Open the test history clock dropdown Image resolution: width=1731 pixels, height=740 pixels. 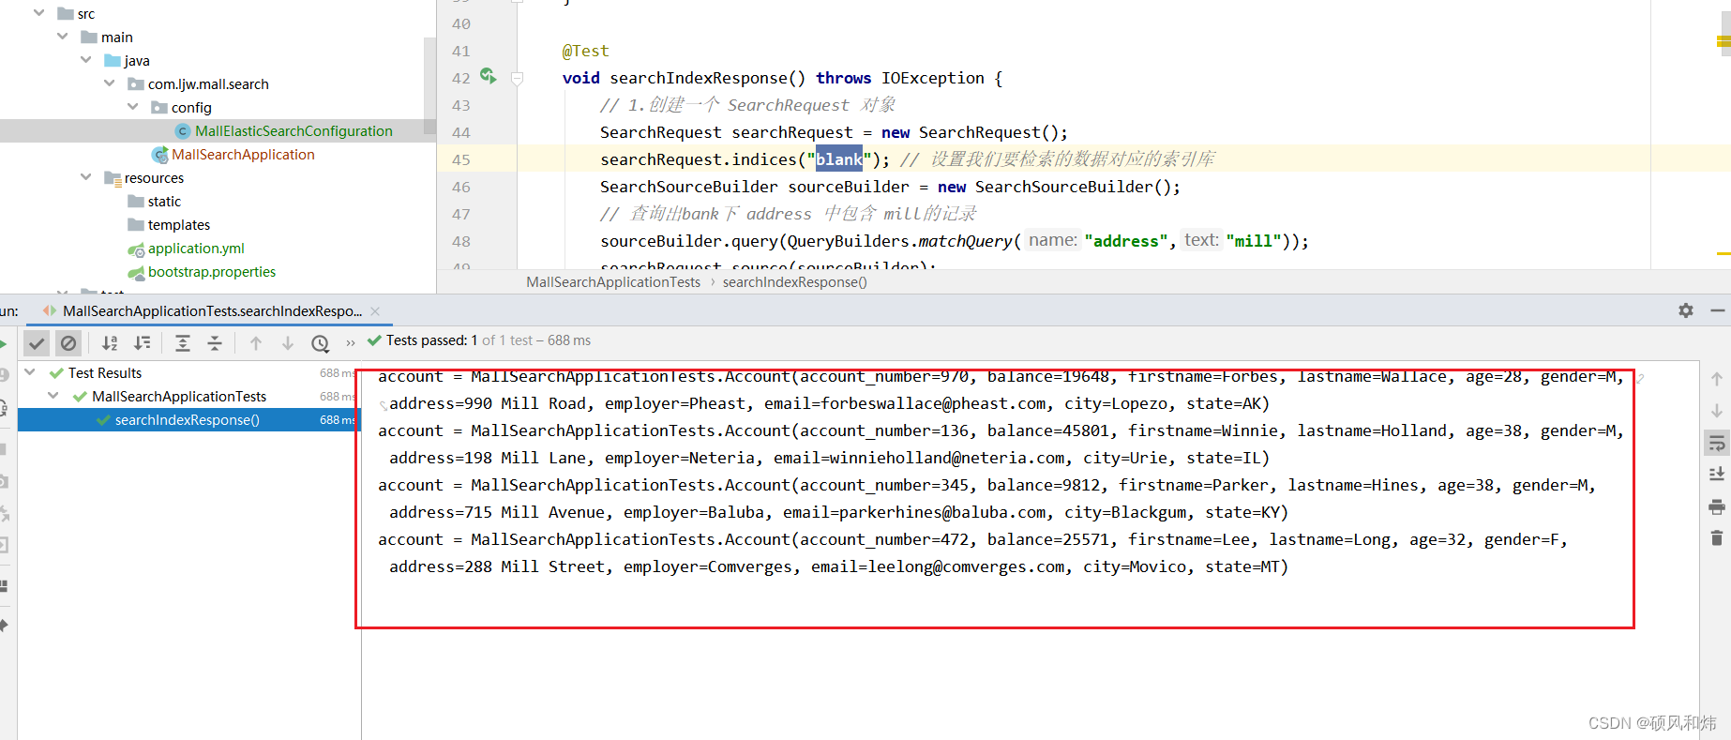321,343
